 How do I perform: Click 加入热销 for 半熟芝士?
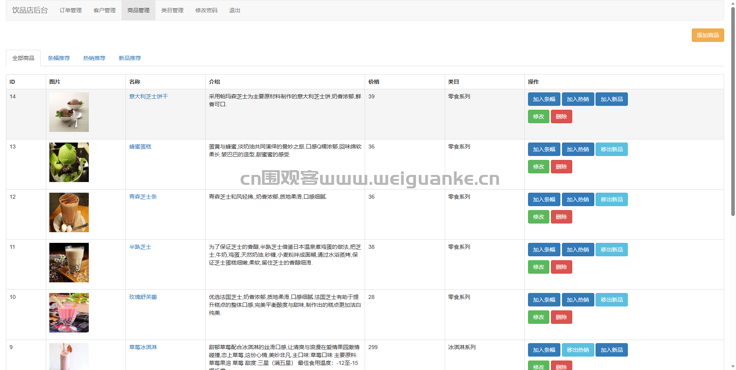(x=578, y=250)
